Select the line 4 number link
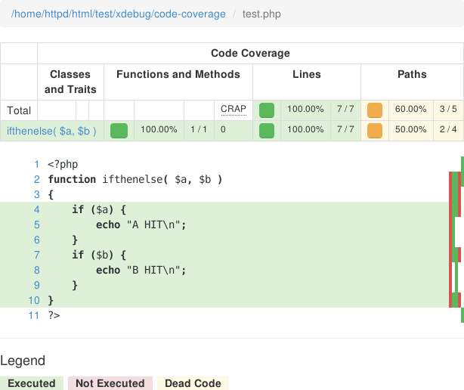Viewport: 464px width, 390px height. 36,209
